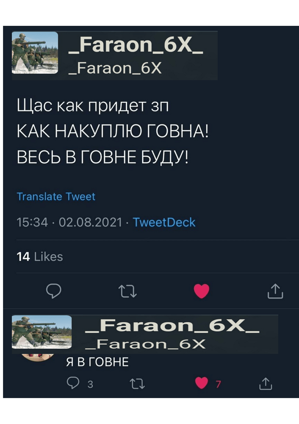Open reply on the main tweet
This screenshot has height=424, width=299.
(54, 291)
